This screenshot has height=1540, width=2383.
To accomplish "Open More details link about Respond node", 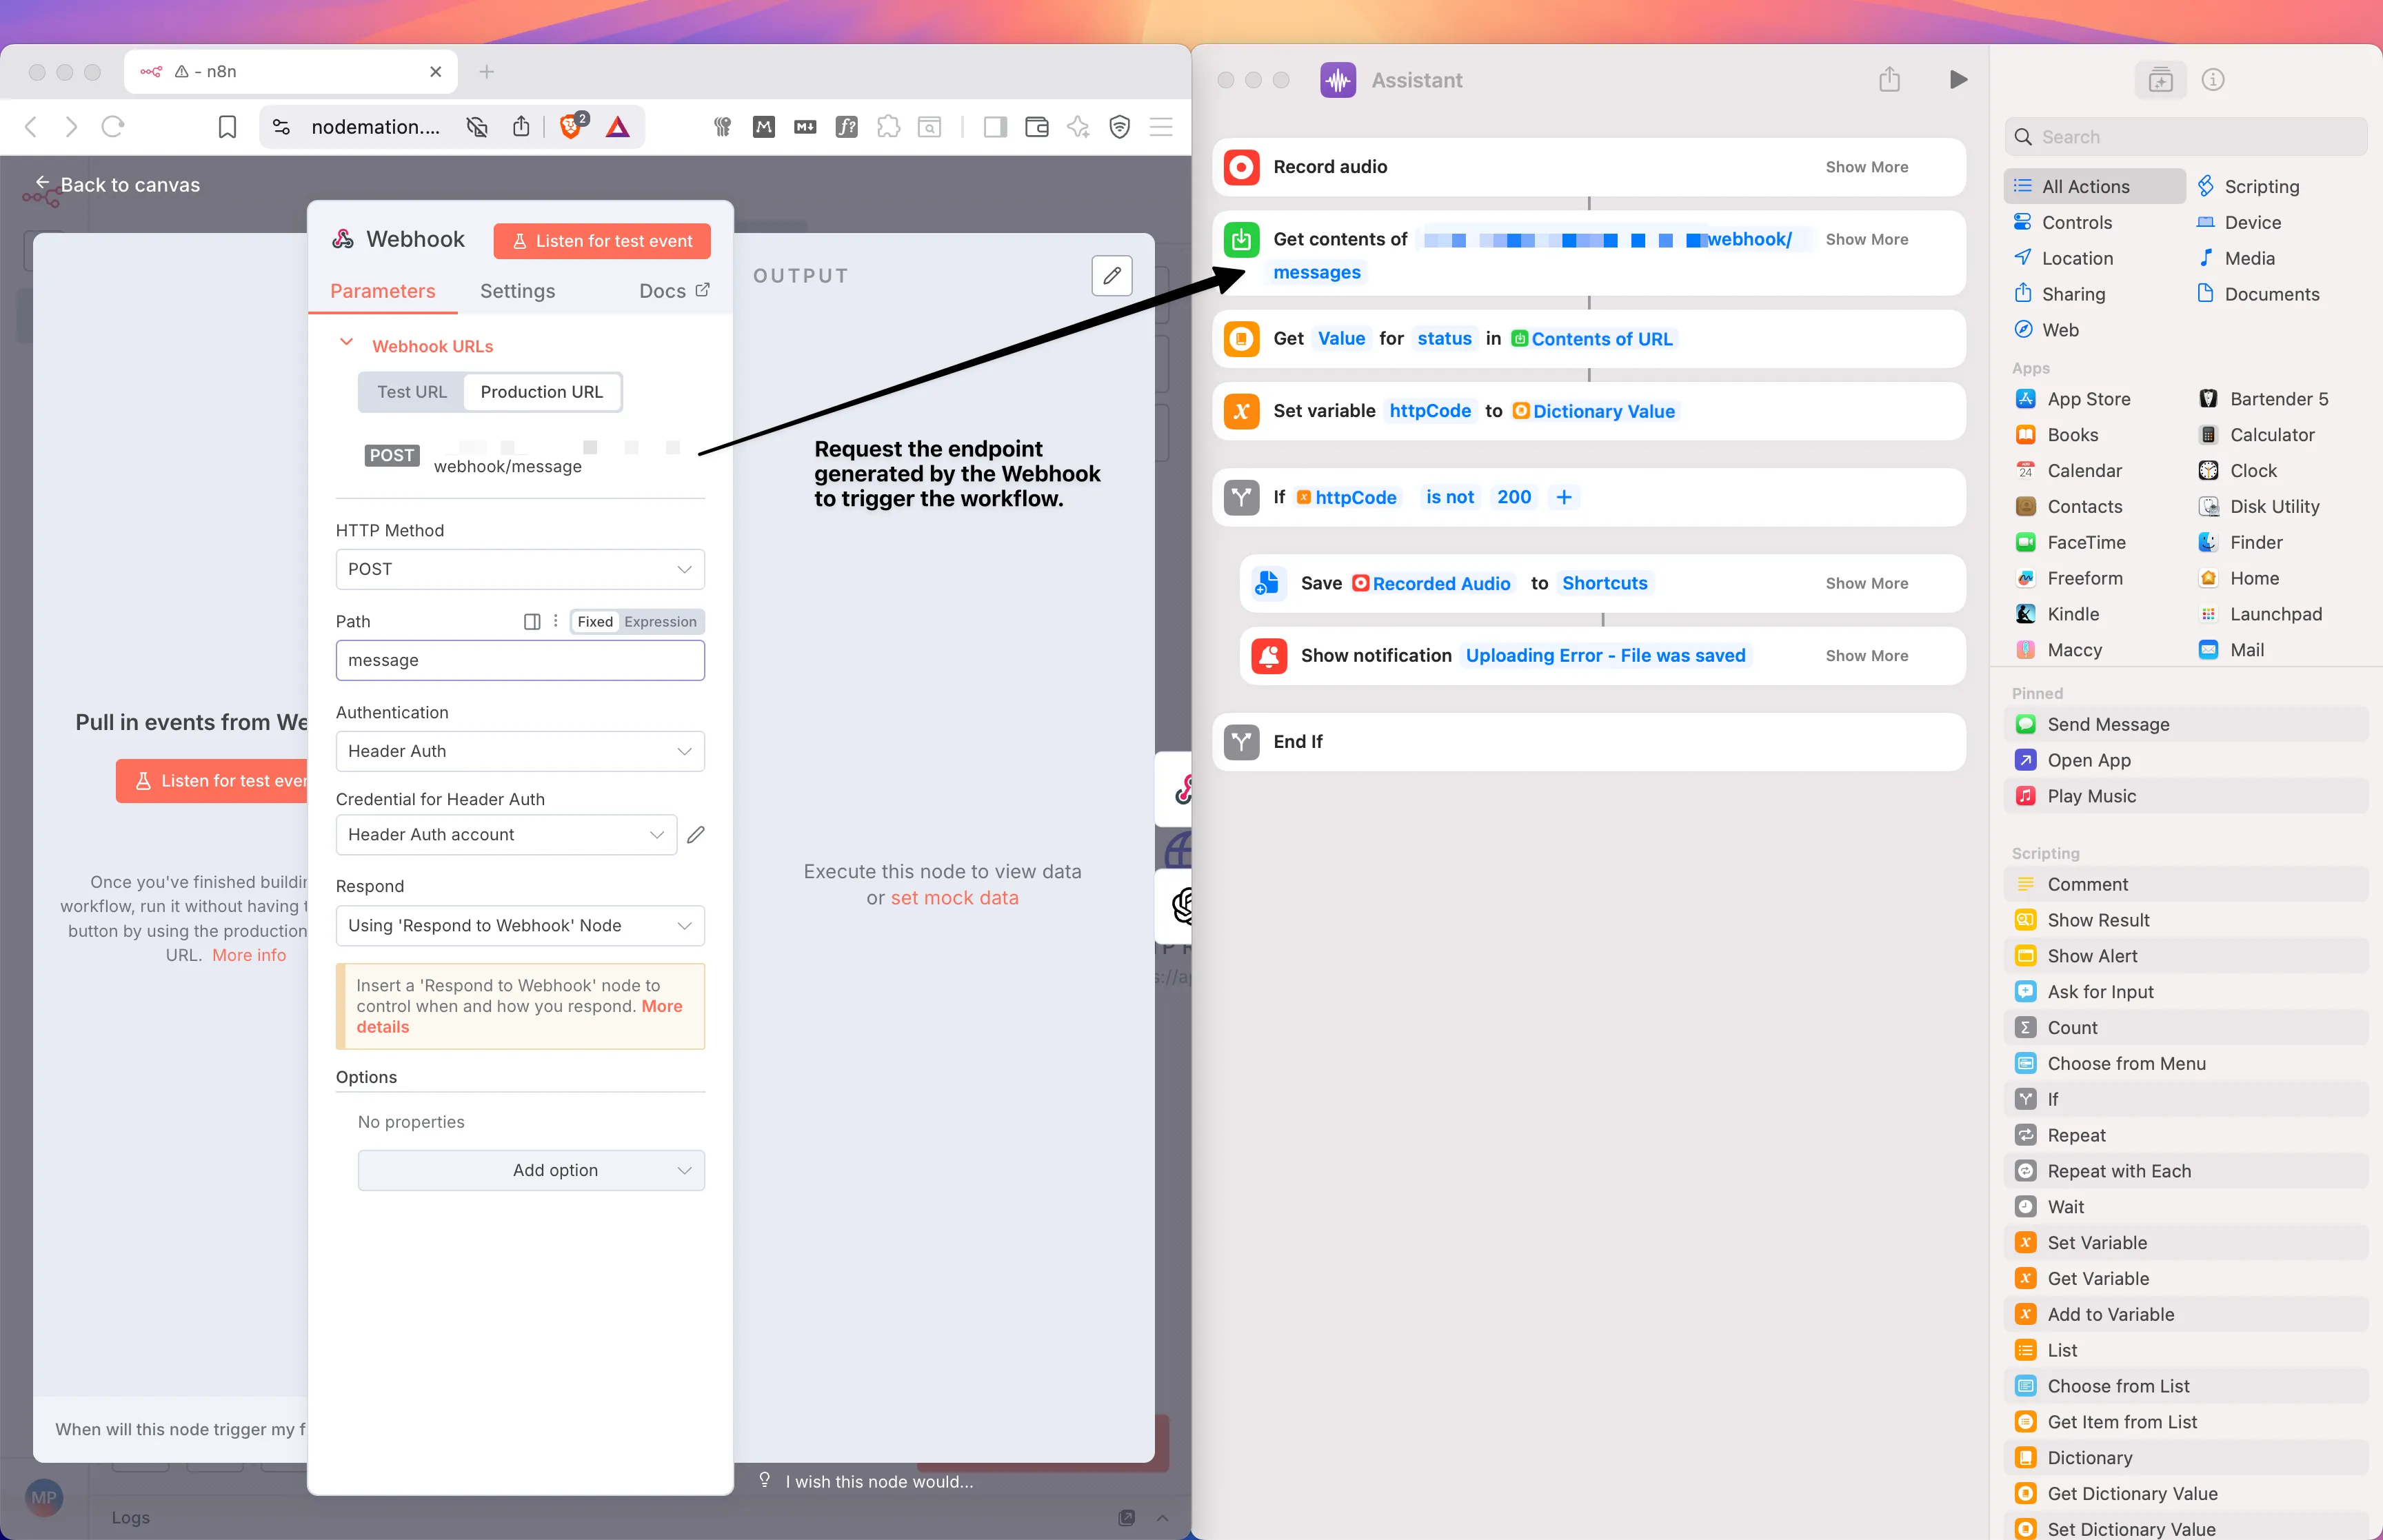I will point(519,1017).
